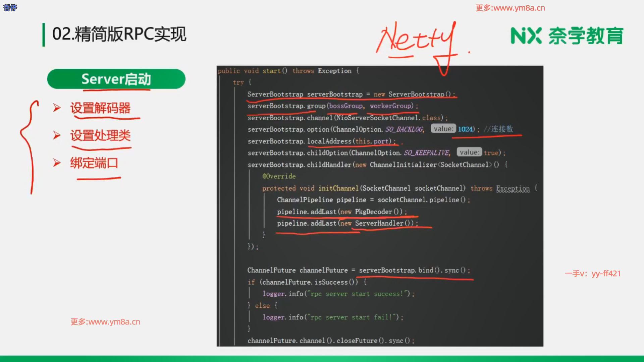Click the ServerHandler code text
This screenshot has height=362, width=644.
tap(379, 224)
